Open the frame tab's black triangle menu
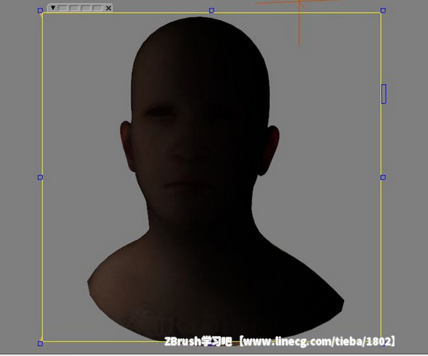 (x=53, y=8)
